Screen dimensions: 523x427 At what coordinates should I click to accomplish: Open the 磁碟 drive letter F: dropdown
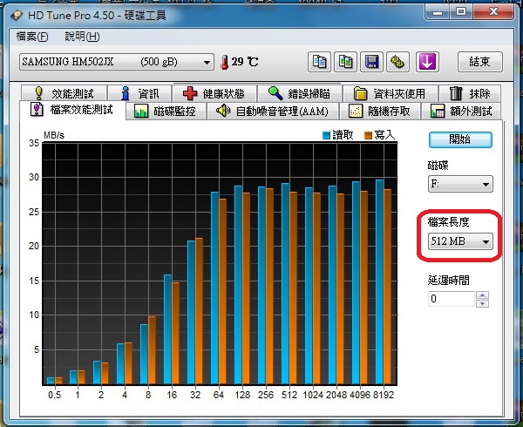[460, 184]
